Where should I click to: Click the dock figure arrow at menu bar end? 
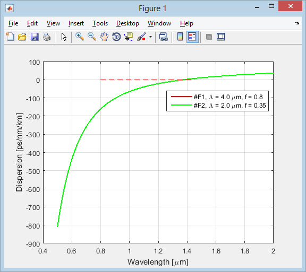tap(297, 23)
